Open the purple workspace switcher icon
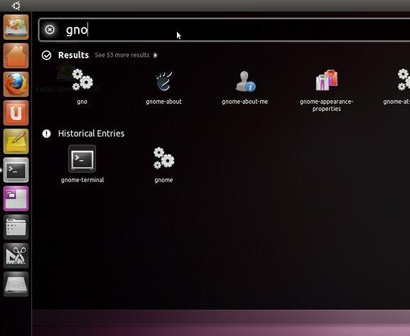 click(16, 198)
